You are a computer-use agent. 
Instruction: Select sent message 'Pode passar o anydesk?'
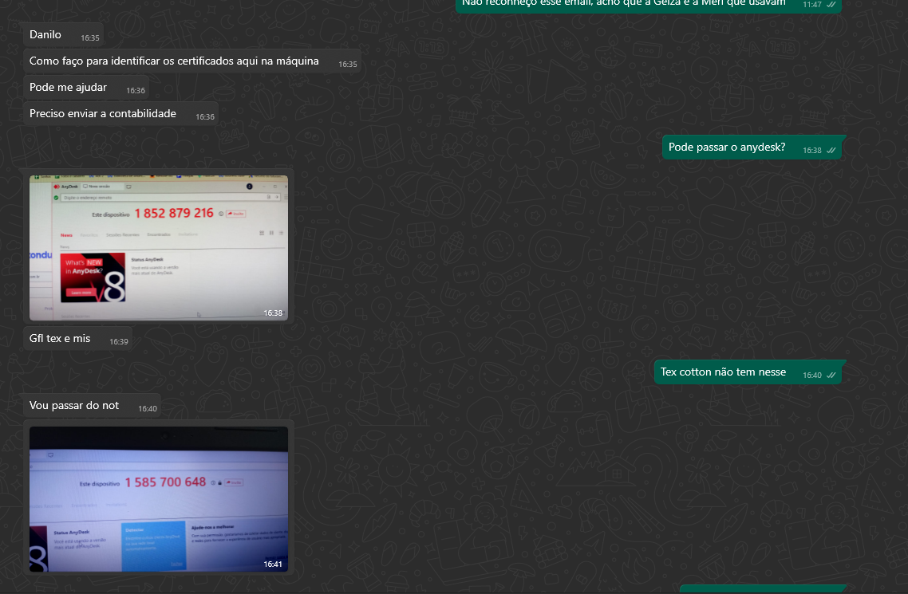752,148
